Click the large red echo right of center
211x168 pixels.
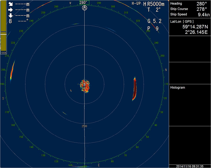point(135,89)
